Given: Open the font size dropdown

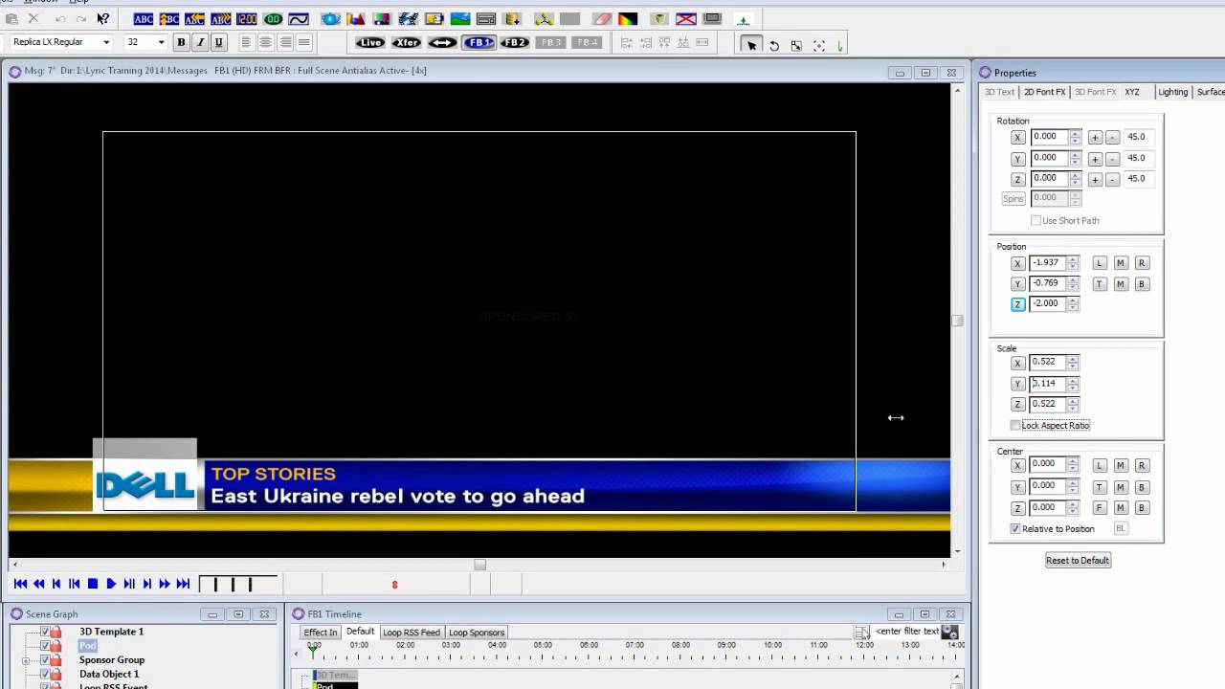Looking at the screenshot, I should [x=161, y=42].
